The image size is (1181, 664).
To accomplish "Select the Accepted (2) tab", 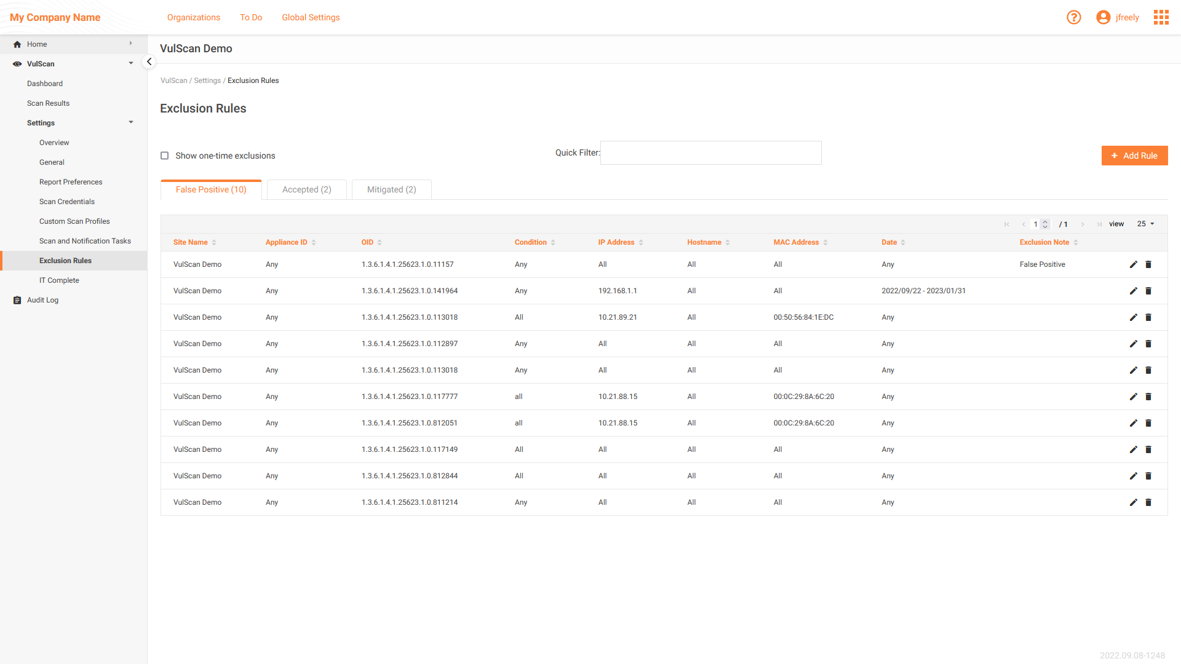I will [306, 190].
